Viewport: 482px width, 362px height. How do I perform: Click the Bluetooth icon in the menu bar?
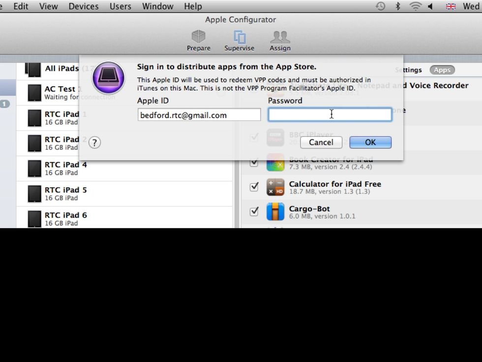(398, 6)
